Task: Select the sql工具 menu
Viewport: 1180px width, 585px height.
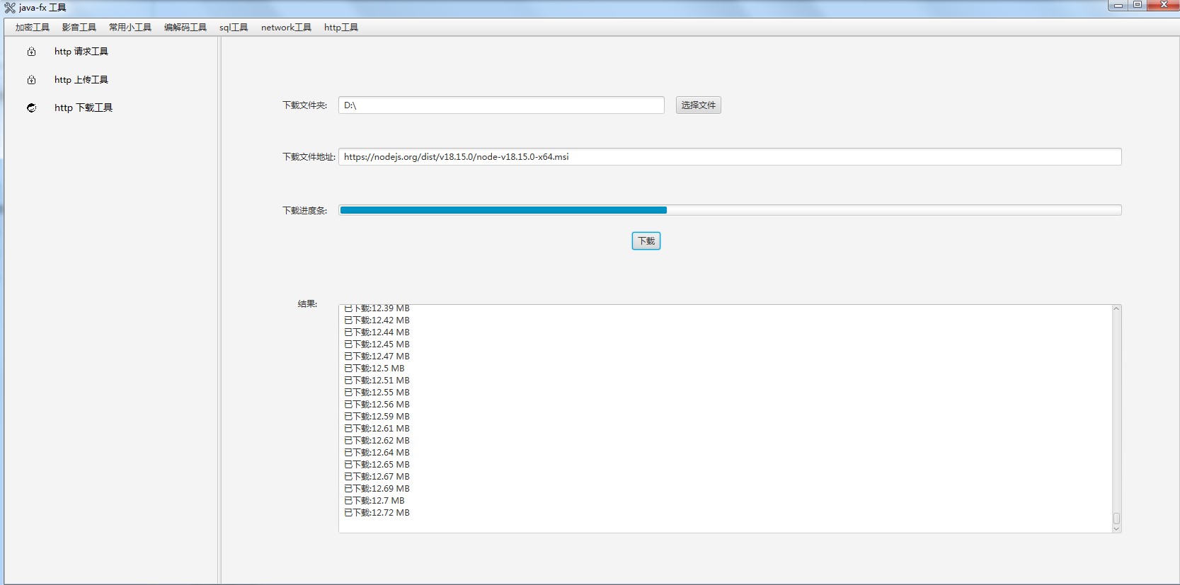Action: pos(234,28)
